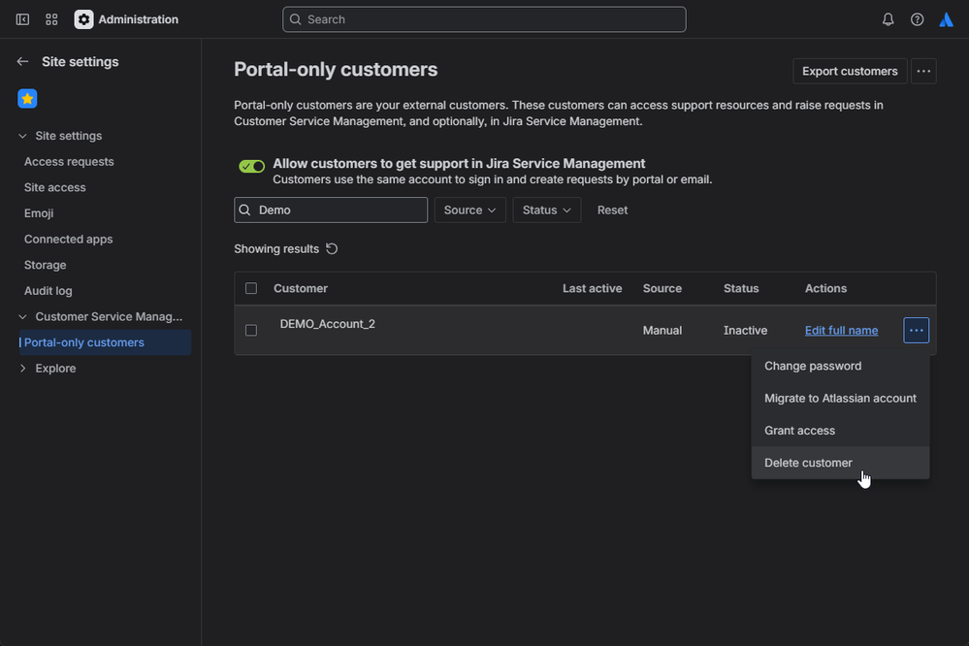
Task: Go to Emoji settings
Action: 39,213
